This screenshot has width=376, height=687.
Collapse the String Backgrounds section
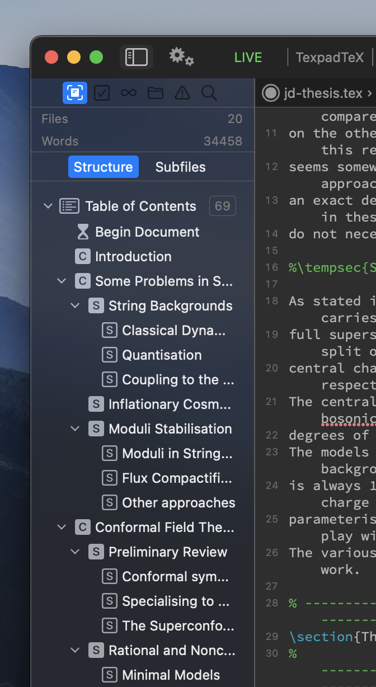(x=75, y=306)
